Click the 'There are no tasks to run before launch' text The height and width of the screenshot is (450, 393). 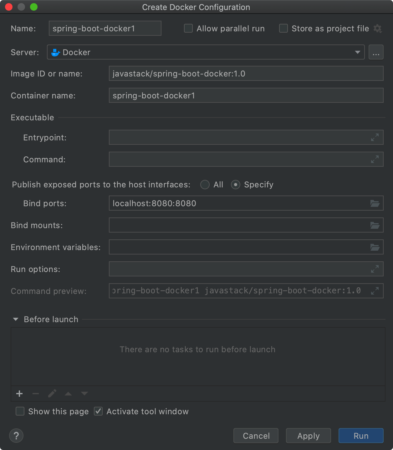click(x=198, y=349)
